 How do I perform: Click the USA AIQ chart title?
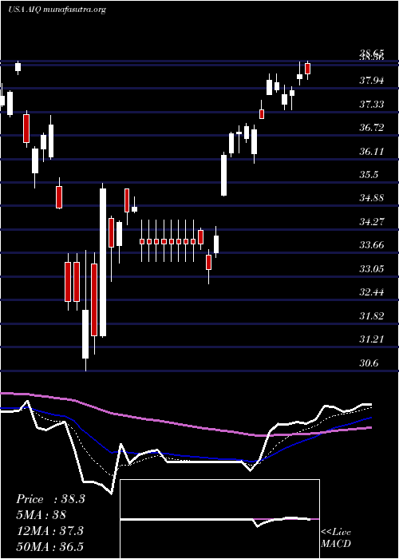57,10
